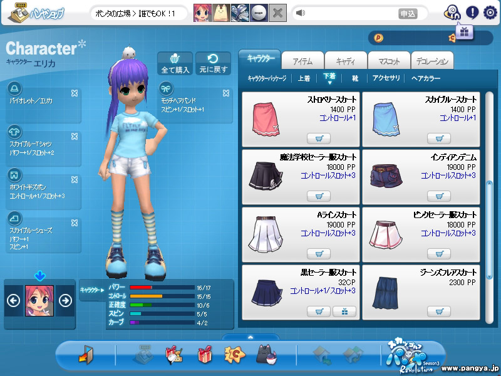The image size is (501, 376).
Task: Add 黒セーラー服スカート to cart
Action: point(319,311)
